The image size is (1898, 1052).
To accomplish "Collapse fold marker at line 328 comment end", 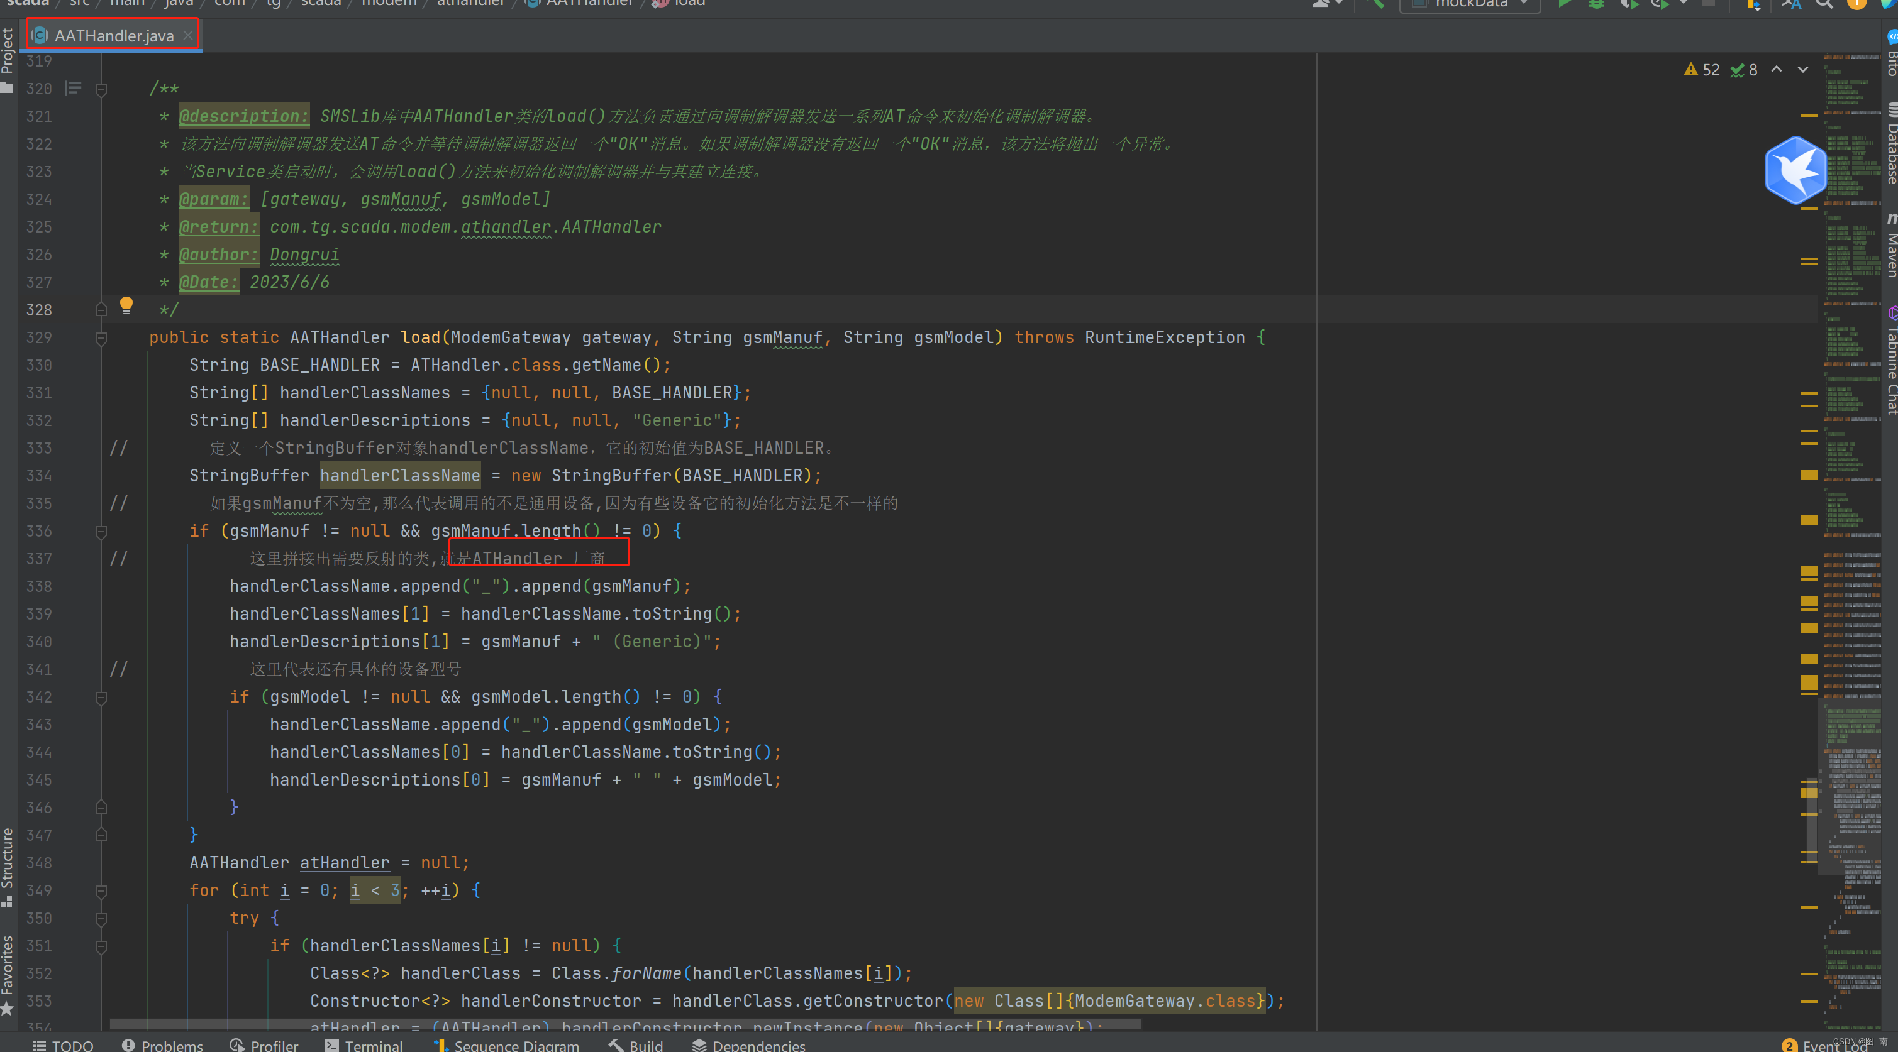I will [102, 310].
